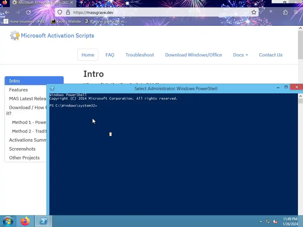Click the Microsoft Activation Scripts site title
Viewport: 303px width, 227px height.
57,35
